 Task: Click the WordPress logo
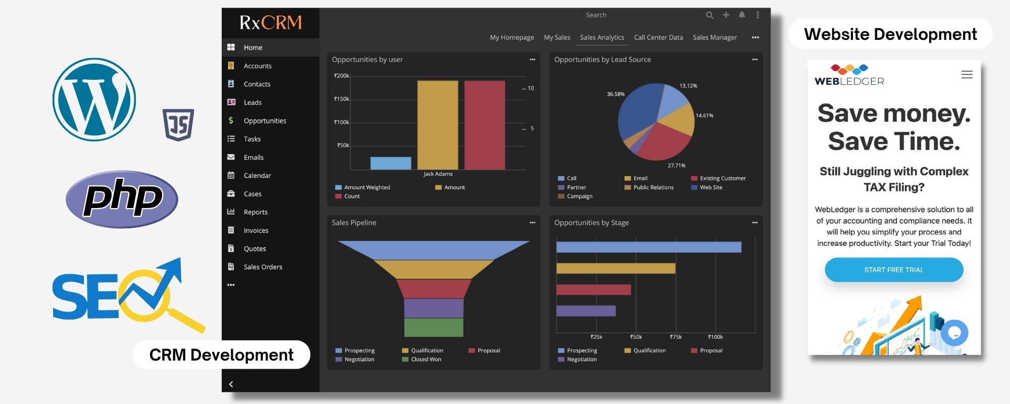tap(94, 99)
